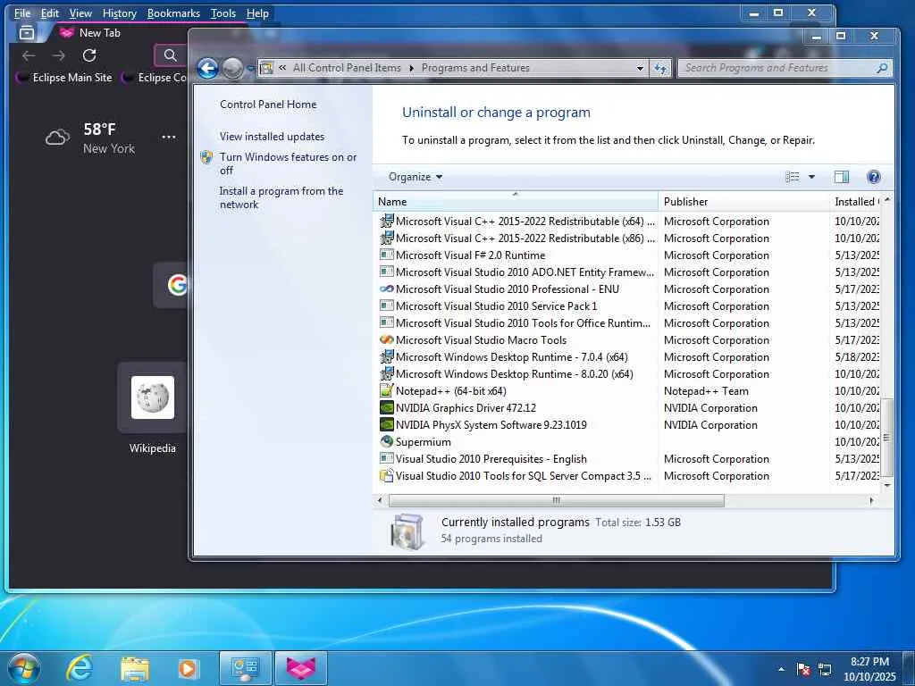The image size is (915, 686).
Task: Open the Organize dropdown menu
Action: 415,177
